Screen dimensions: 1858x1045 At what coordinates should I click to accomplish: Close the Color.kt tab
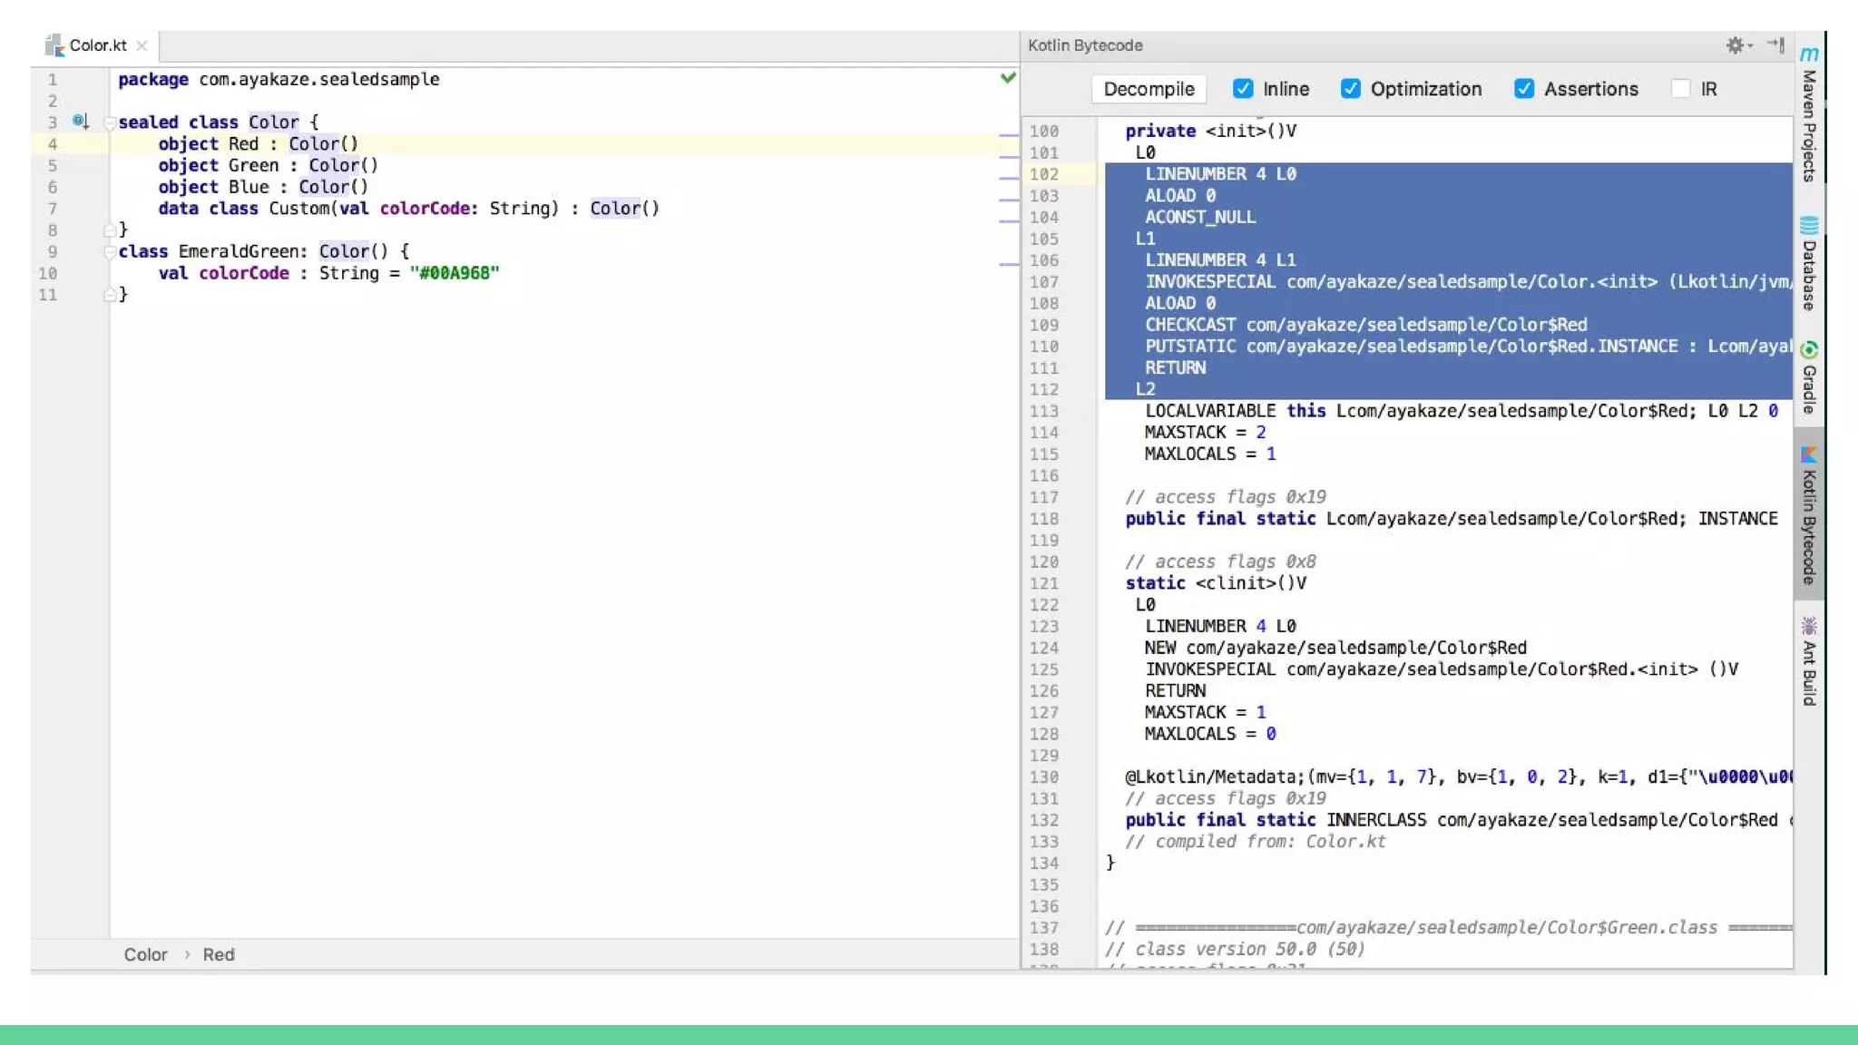click(x=142, y=45)
